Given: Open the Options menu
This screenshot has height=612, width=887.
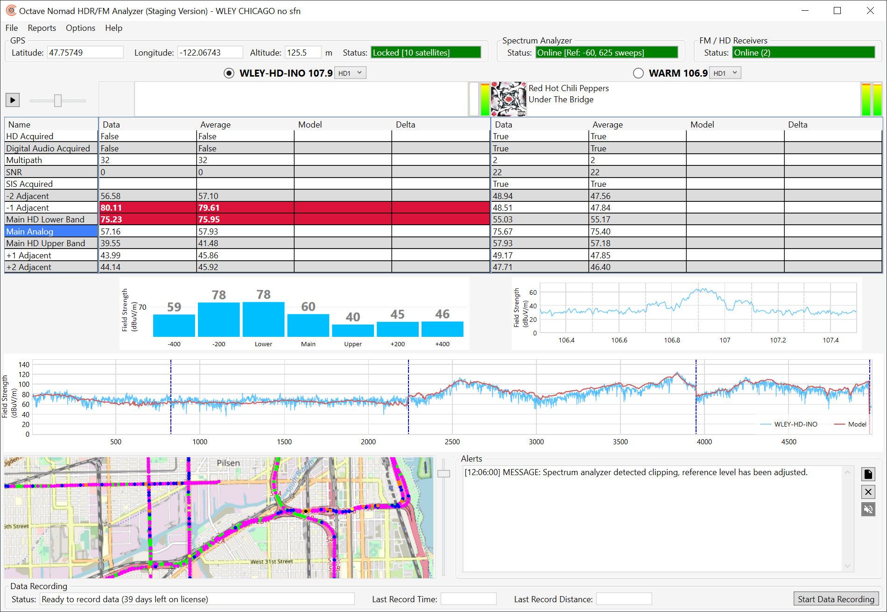Looking at the screenshot, I should tap(80, 28).
